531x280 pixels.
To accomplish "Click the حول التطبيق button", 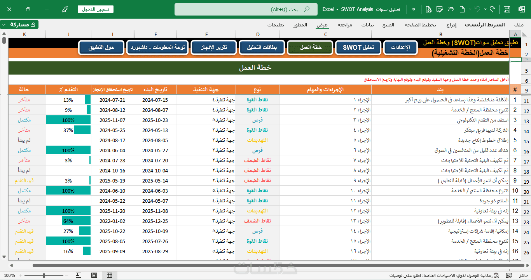I will [101, 47].
